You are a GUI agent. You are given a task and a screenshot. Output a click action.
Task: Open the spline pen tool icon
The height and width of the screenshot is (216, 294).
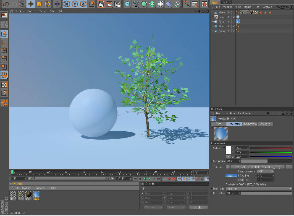135,4
